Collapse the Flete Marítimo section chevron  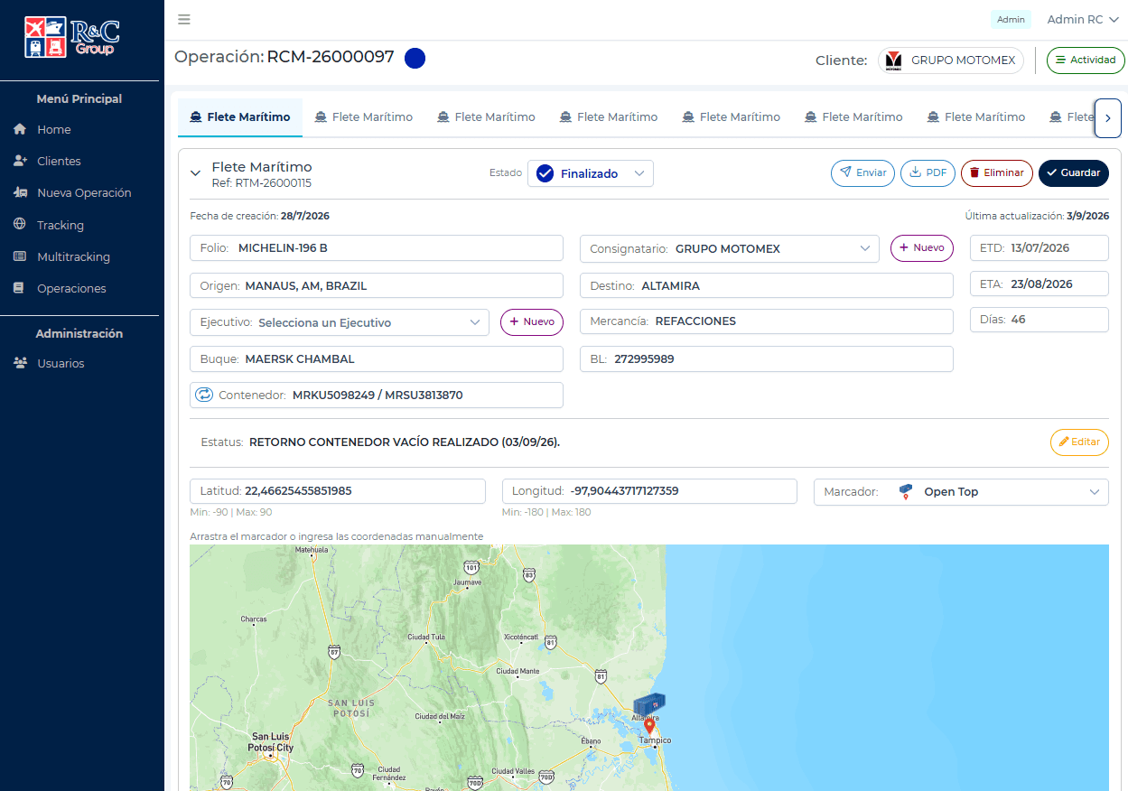pos(195,173)
